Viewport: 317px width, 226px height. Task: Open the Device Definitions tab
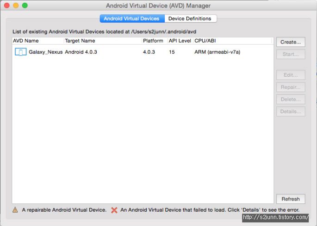tap(191, 18)
